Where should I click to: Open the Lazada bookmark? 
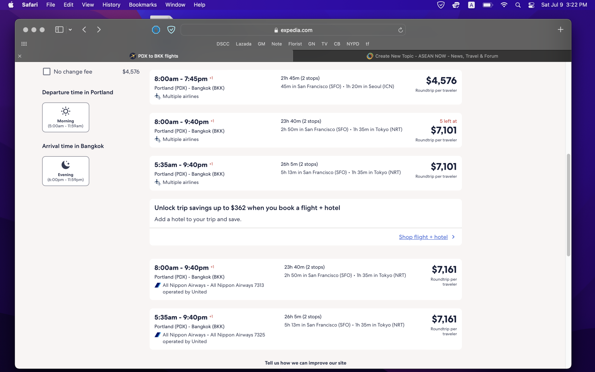pyautogui.click(x=243, y=44)
